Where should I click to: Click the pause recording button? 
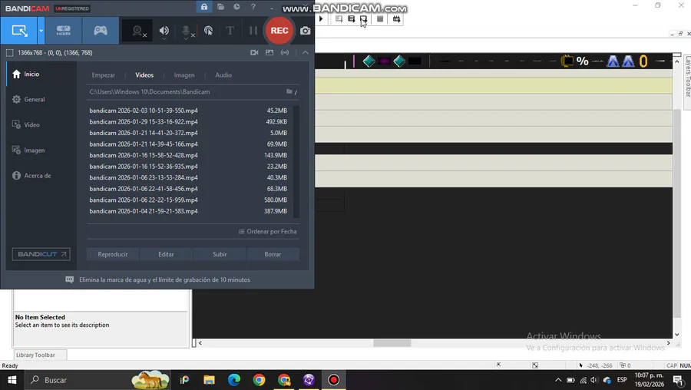(253, 31)
